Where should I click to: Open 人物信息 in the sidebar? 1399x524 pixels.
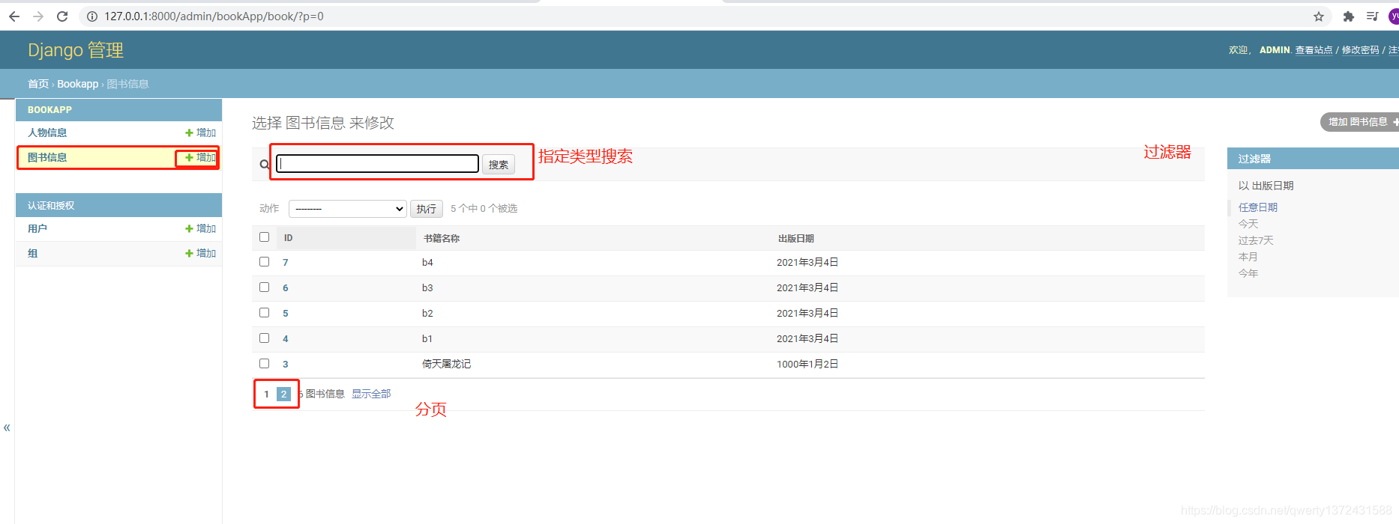pos(47,132)
